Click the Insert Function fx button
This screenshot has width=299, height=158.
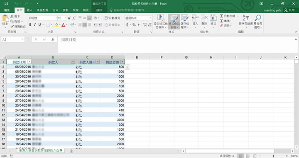point(53,39)
